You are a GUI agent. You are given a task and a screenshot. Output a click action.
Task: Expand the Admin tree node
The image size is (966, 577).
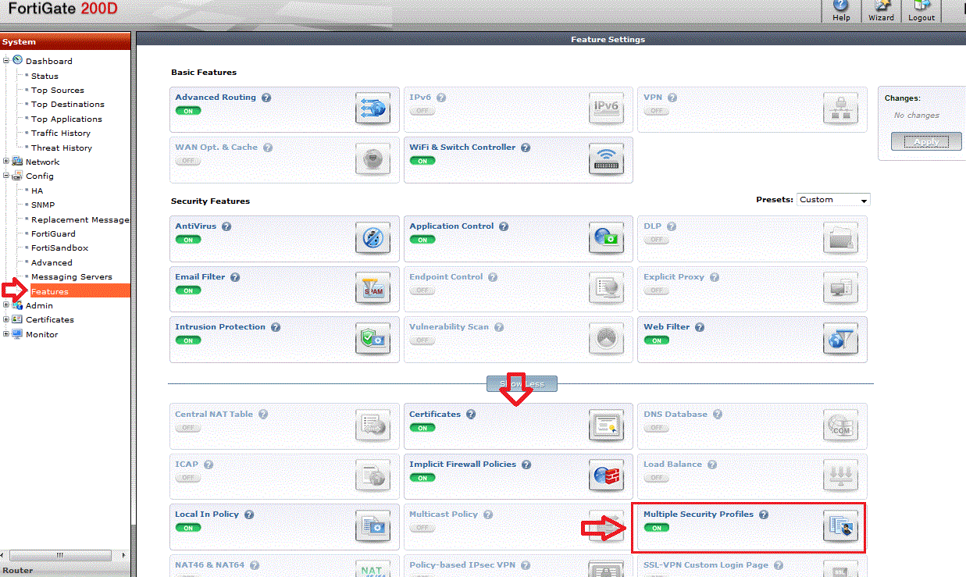pyautogui.click(x=6, y=305)
